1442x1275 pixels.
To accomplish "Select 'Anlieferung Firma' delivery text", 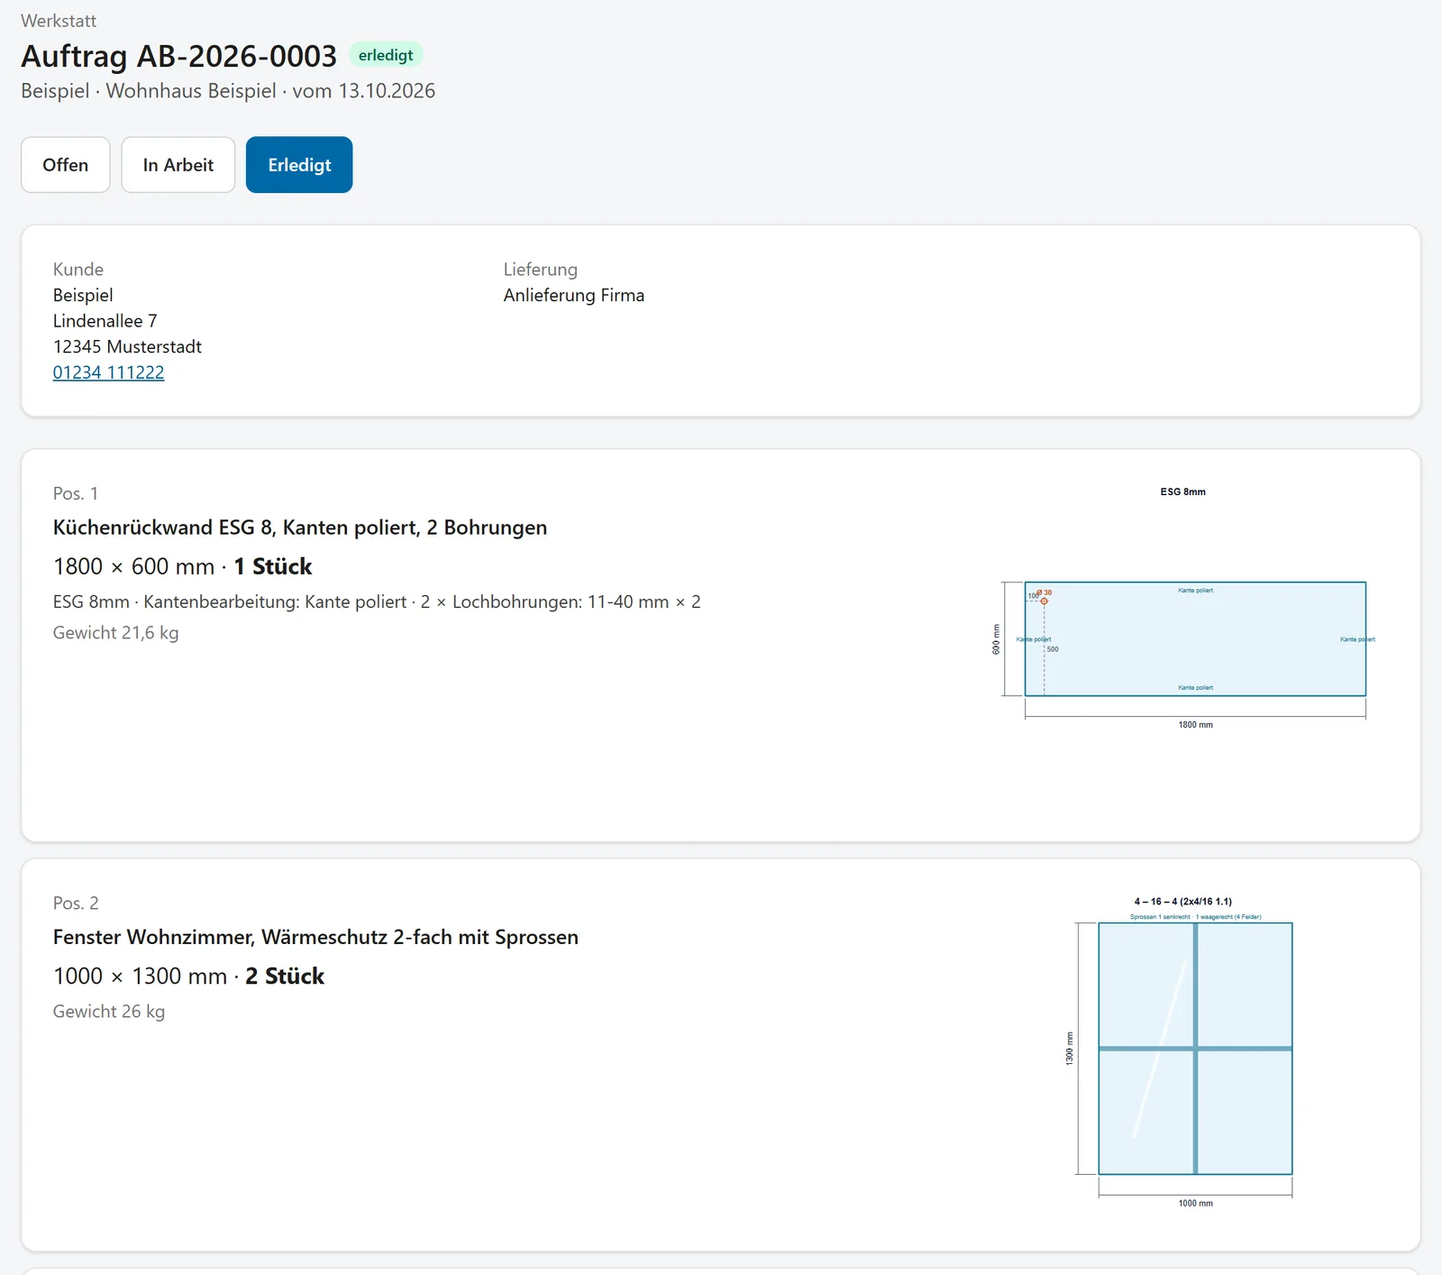I will click(574, 296).
